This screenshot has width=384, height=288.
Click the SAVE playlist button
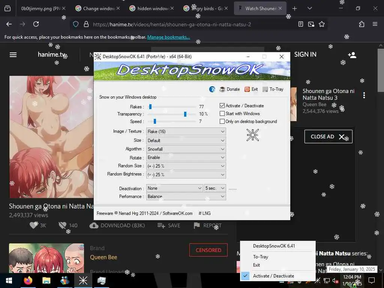click(x=169, y=225)
